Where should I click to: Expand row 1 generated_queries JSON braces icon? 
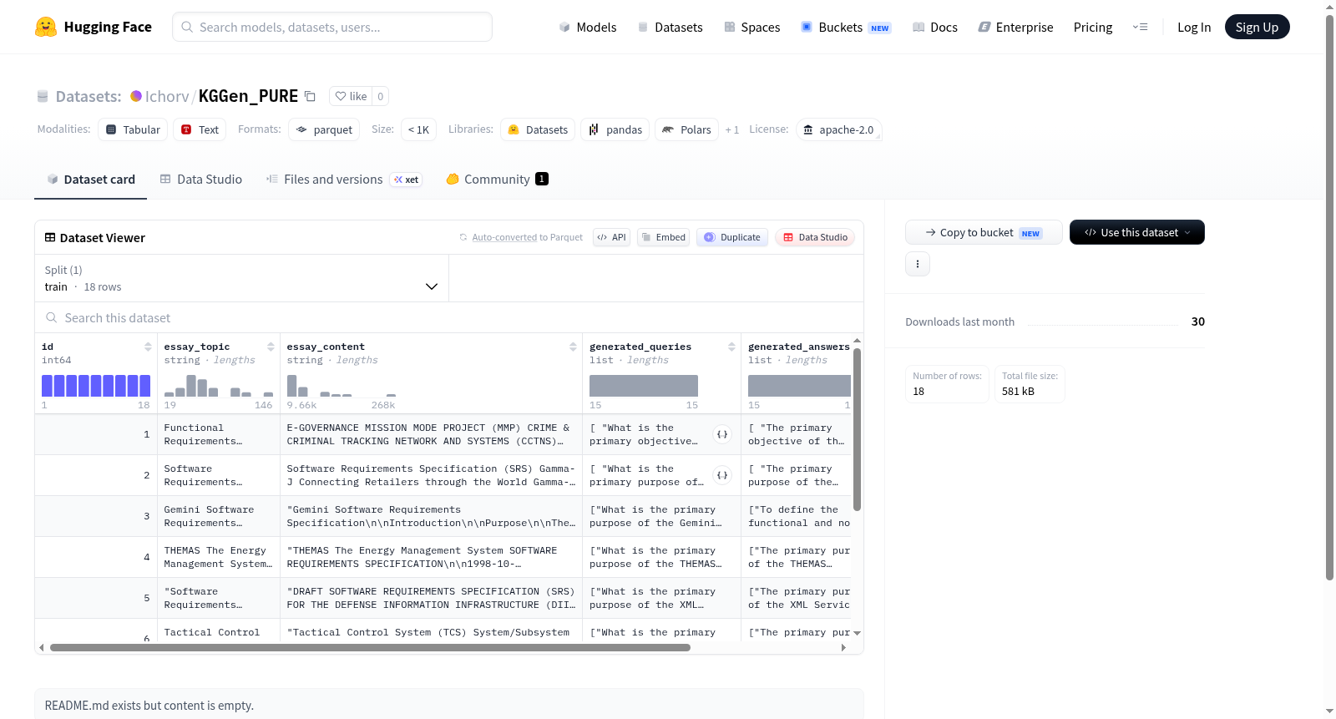(722, 434)
